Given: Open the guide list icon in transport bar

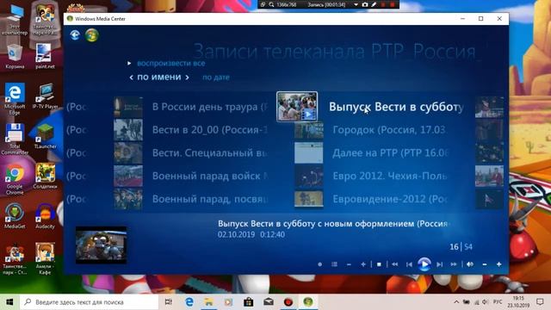Looking at the screenshot, I should click(334, 264).
